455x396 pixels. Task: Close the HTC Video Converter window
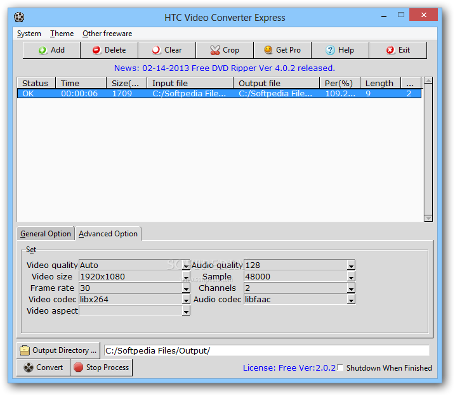[424, 15]
